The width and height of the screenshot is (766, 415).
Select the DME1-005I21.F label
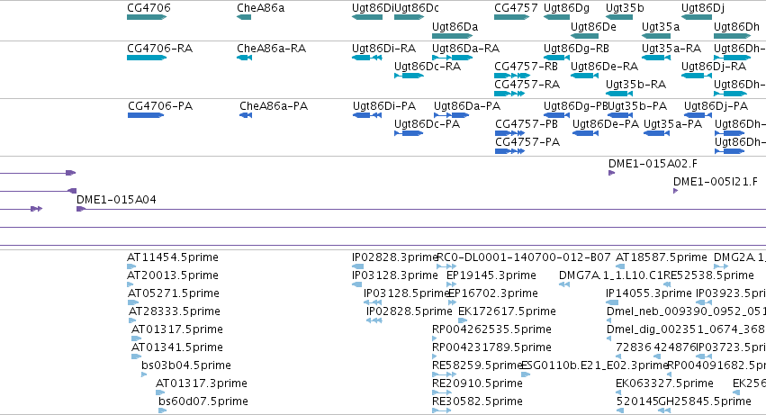coord(716,182)
